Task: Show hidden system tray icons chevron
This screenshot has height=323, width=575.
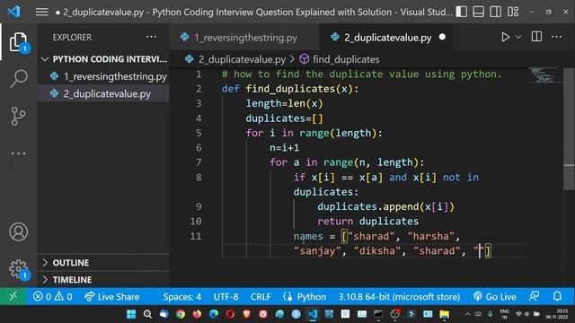Action: pos(467,314)
